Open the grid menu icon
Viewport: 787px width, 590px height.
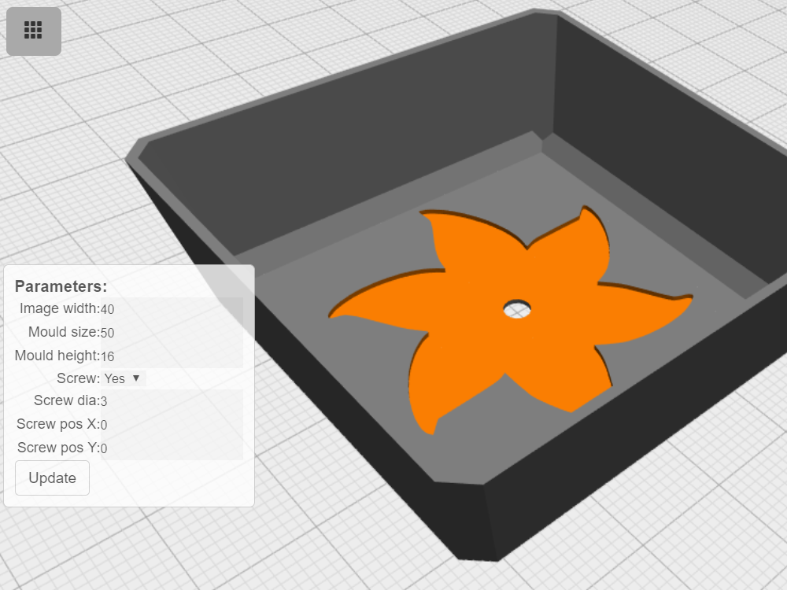click(33, 31)
